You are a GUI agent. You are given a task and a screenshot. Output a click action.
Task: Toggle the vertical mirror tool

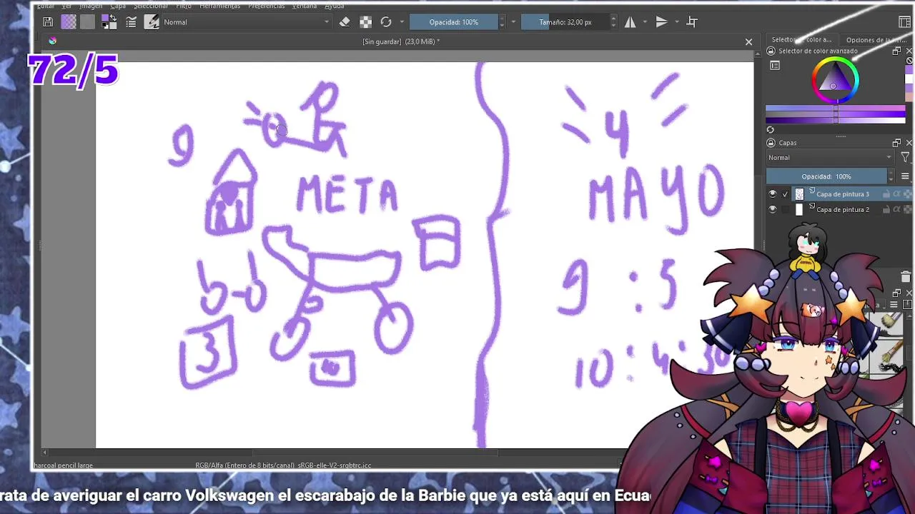pos(661,22)
